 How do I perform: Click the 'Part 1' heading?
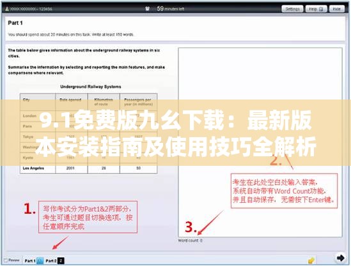pyautogui.click(x=15, y=23)
